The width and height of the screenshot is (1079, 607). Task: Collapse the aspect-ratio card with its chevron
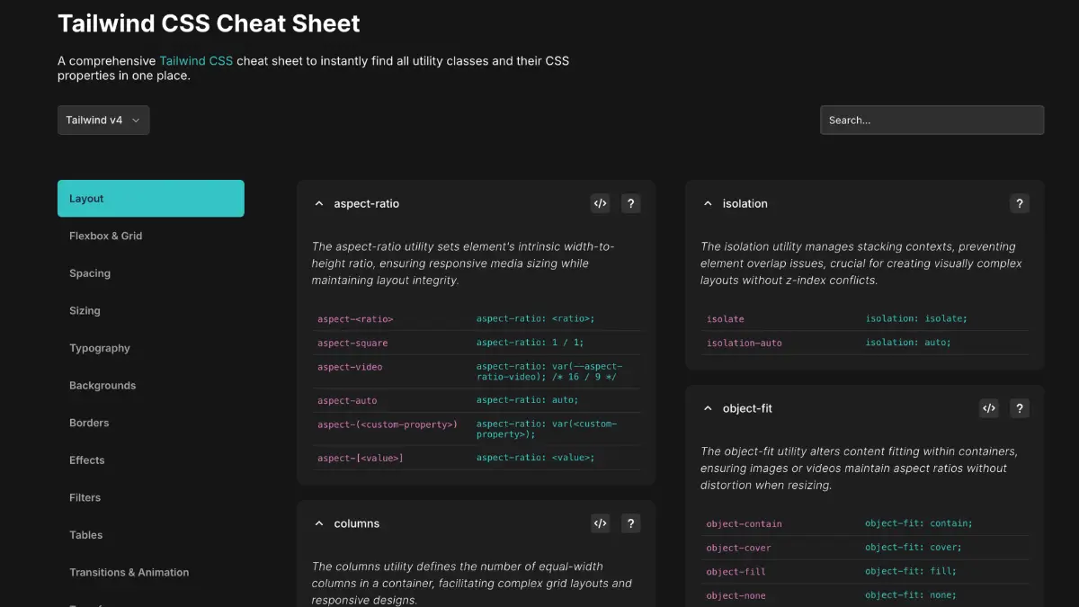[319, 203]
